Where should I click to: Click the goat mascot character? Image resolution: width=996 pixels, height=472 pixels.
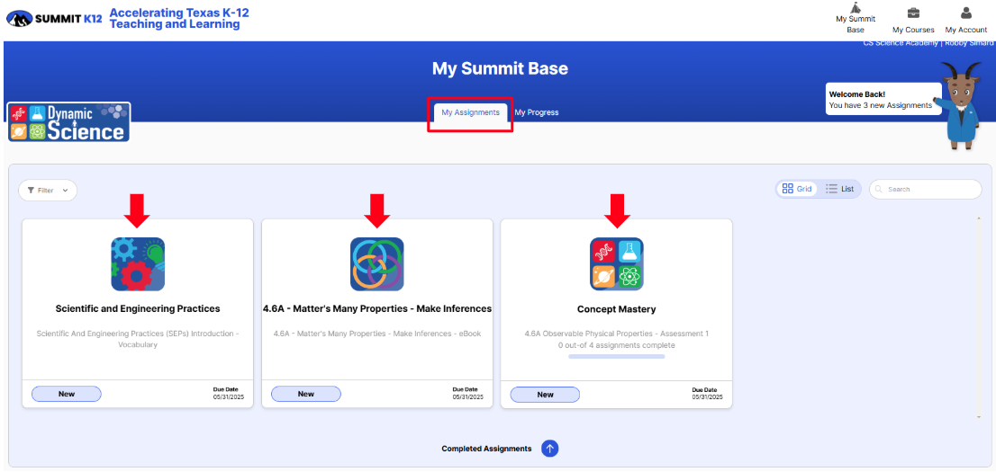(962, 106)
